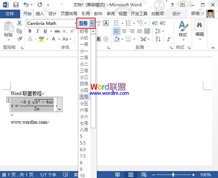Click the text highlight color icon
The image size is (218, 178).
pyautogui.click(x=41, y=39)
